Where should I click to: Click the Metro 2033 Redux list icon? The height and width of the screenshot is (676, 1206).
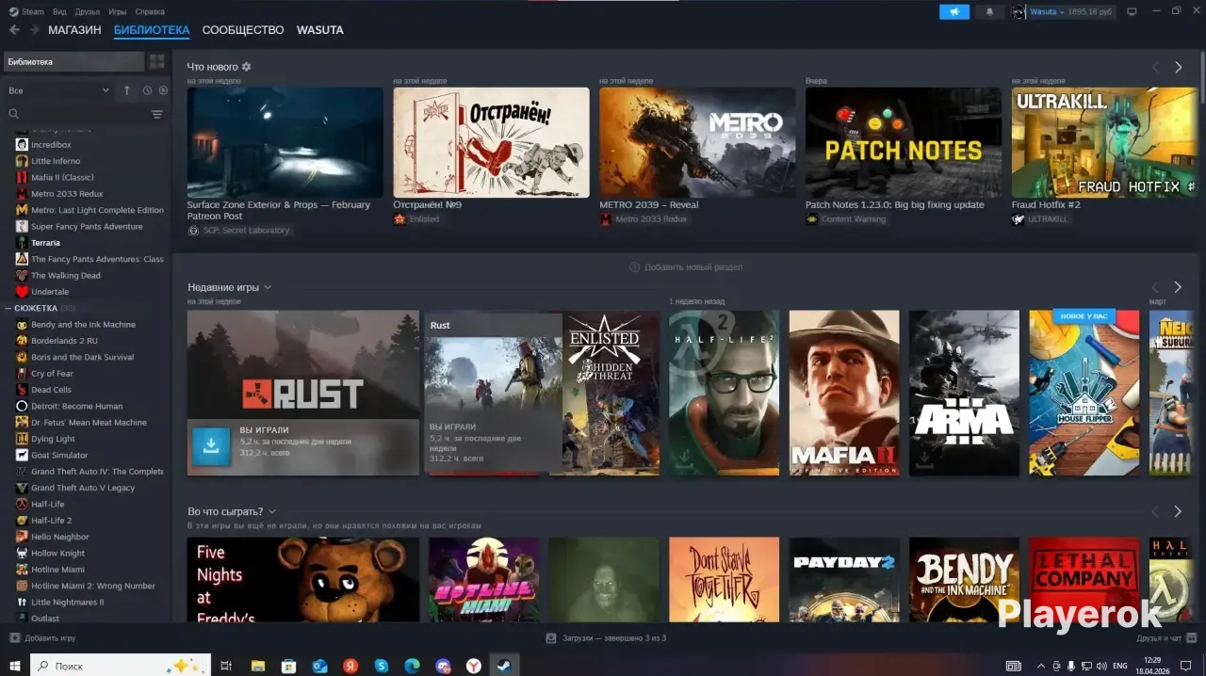point(22,194)
